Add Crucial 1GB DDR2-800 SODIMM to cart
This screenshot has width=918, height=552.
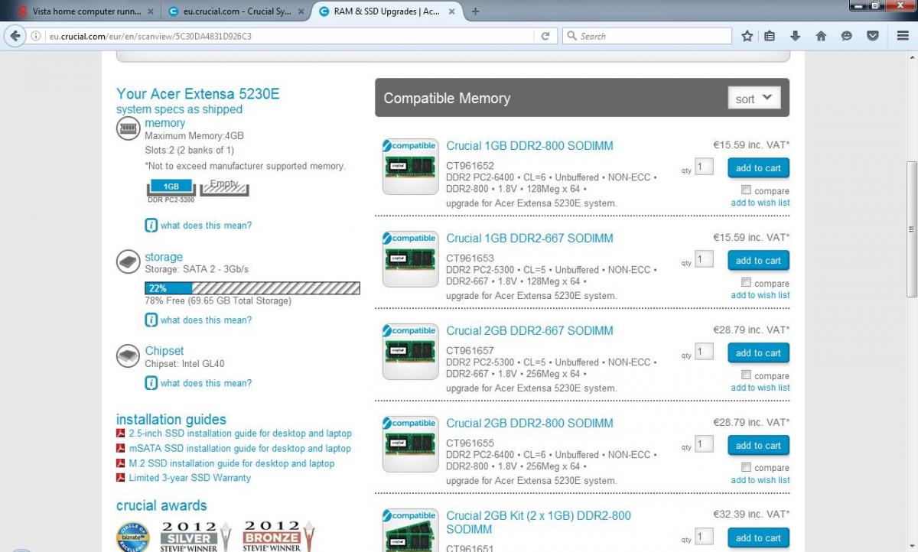click(759, 168)
